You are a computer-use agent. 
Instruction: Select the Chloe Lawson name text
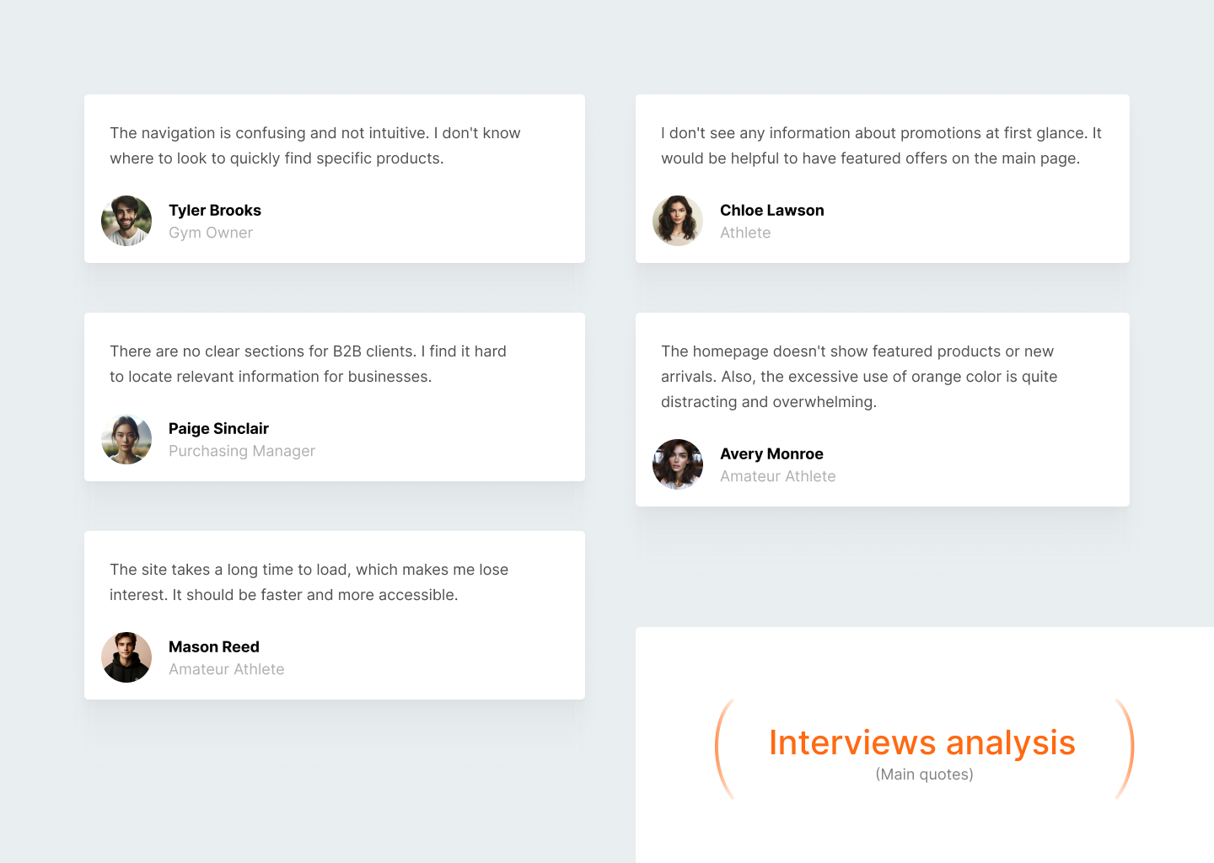(771, 211)
